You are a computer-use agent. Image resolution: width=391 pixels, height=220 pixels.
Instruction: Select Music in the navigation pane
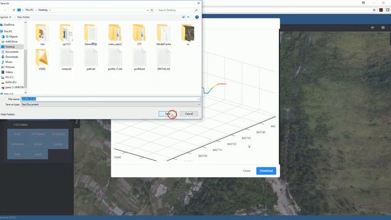click(x=9, y=62)
